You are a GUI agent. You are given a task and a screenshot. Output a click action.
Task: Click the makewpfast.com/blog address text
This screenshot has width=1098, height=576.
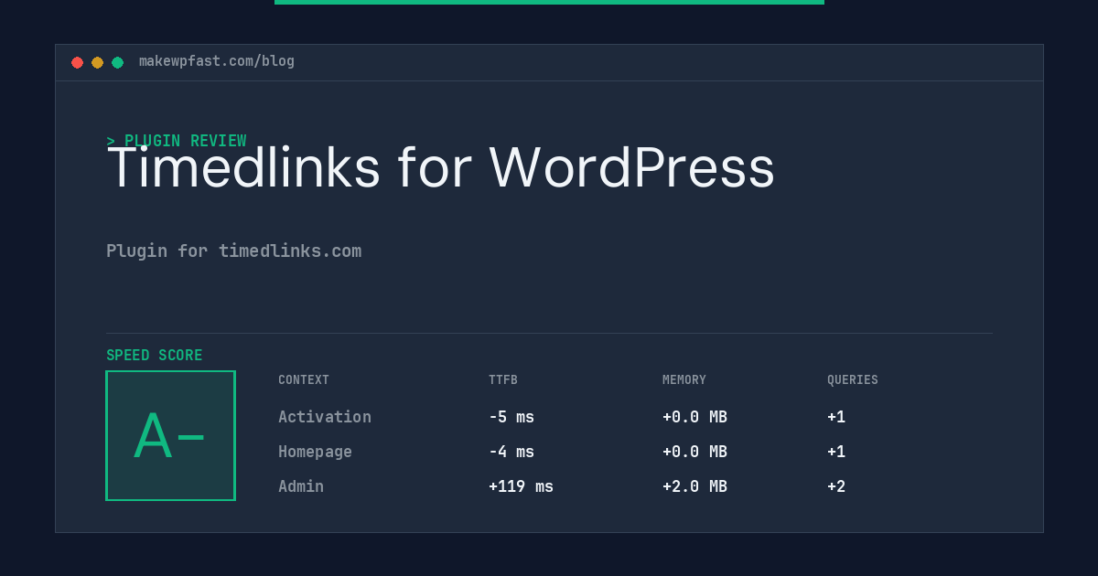(217, 61)
